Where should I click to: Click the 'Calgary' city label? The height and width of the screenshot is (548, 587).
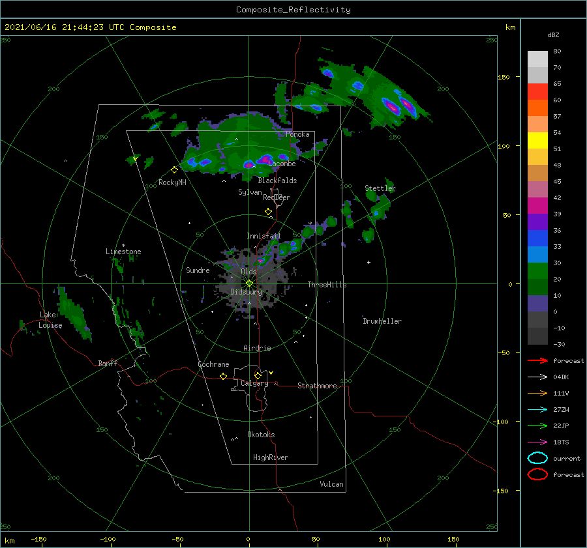click(254, 383)
